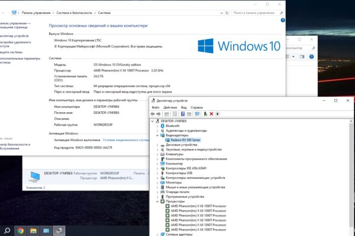Image resolution: width=355 pixels, height=236 pixels.
Task: Open the Файл menu in Device Manager
Action: pos(156,107)
